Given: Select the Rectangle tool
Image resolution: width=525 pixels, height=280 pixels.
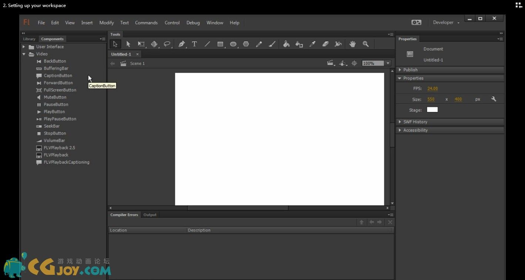Looking at the screenshot, I should [220, 44].
